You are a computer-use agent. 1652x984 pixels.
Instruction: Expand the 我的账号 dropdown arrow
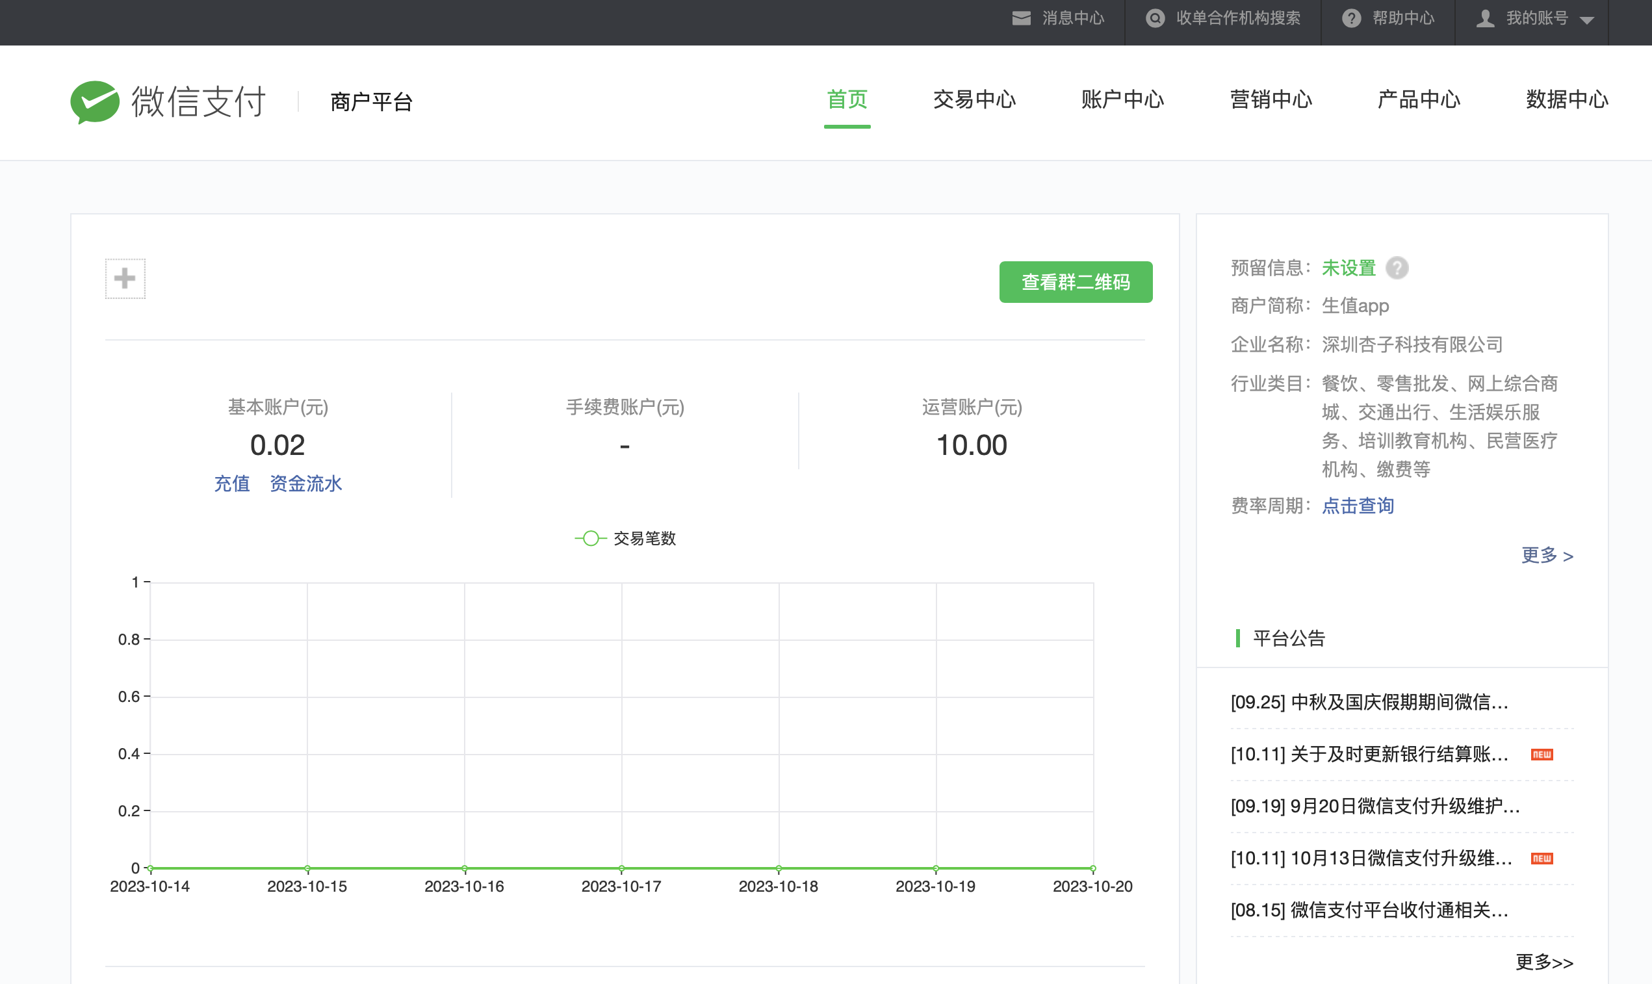[1587, 21]
